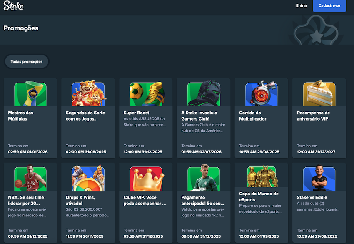Click the Cadastre-se sign-up button
The height and width of the screenshot is (244, 354).
point(329,6)
